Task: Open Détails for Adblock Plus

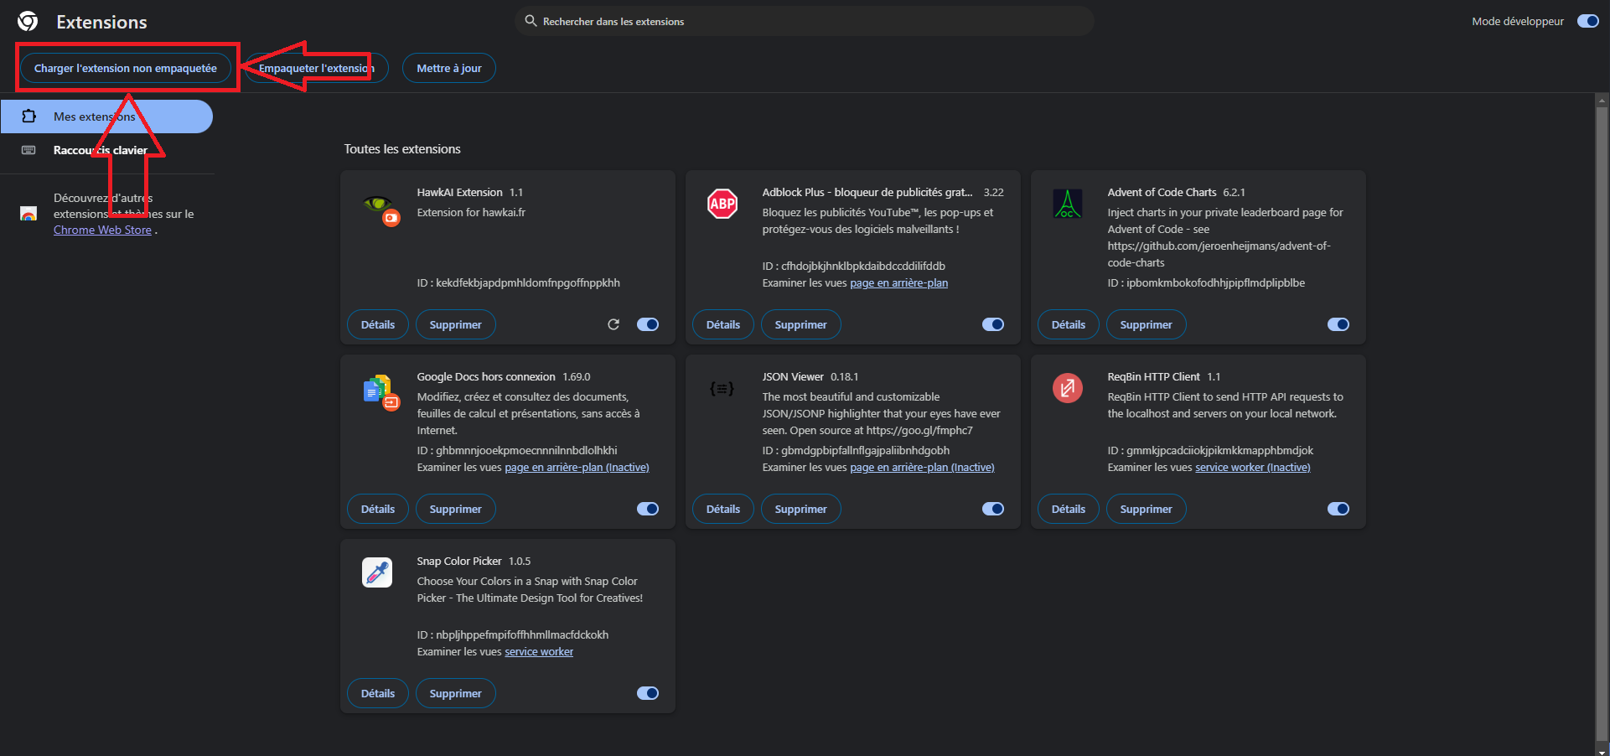Action: click(x=723, y=324)
